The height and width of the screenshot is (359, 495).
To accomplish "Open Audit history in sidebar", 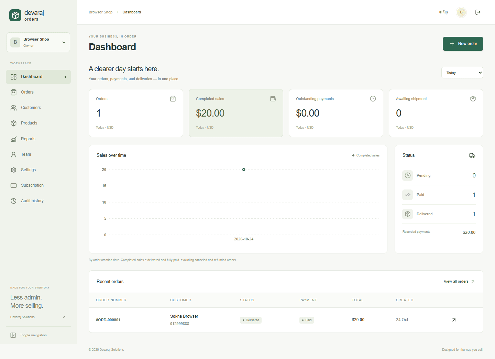I will (x=38, y=201).
